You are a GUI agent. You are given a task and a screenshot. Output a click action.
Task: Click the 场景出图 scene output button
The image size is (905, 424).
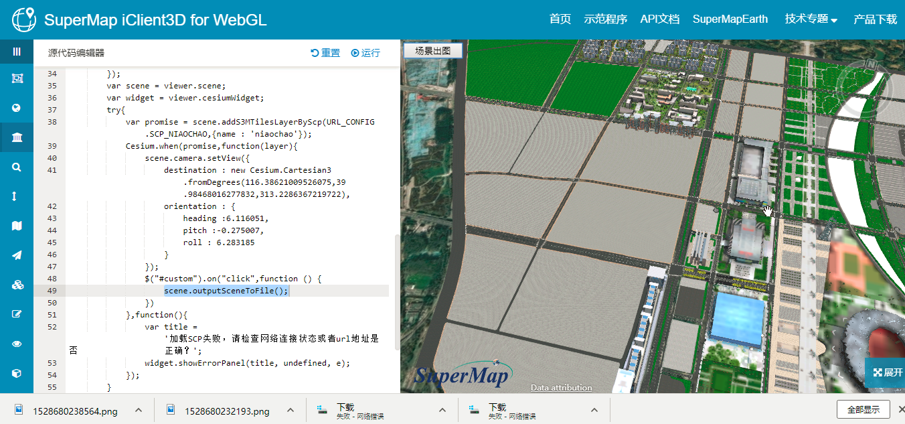click(x=433, y=50)
